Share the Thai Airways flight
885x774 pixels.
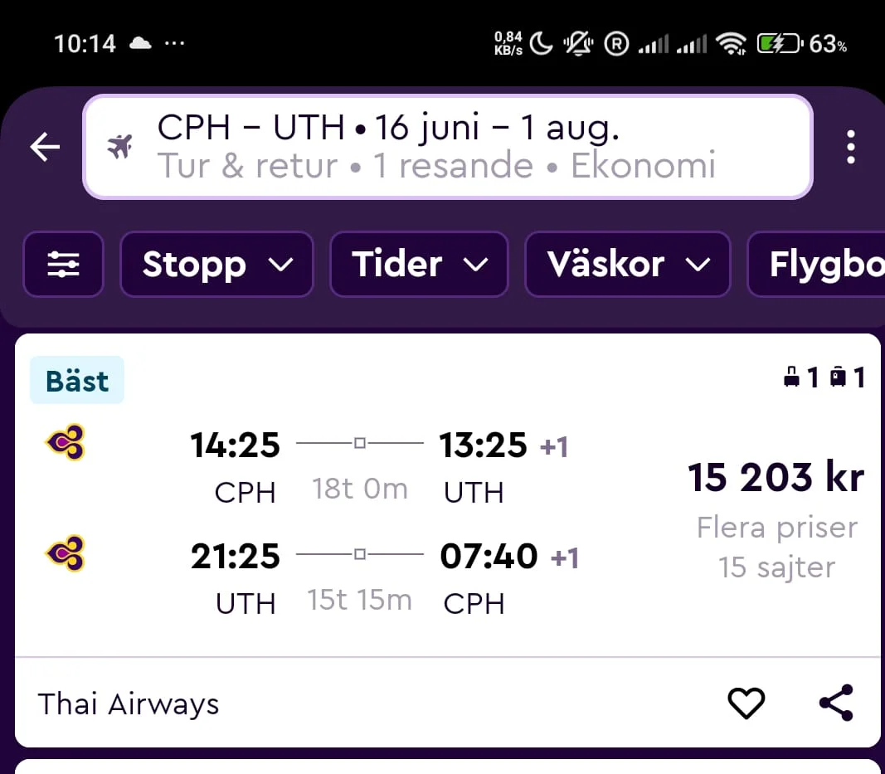(835, 703)
